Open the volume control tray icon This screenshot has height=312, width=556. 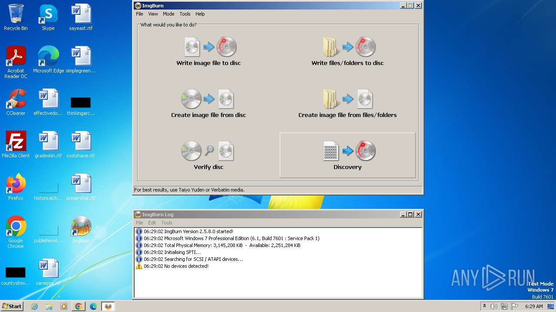point(494,306)
